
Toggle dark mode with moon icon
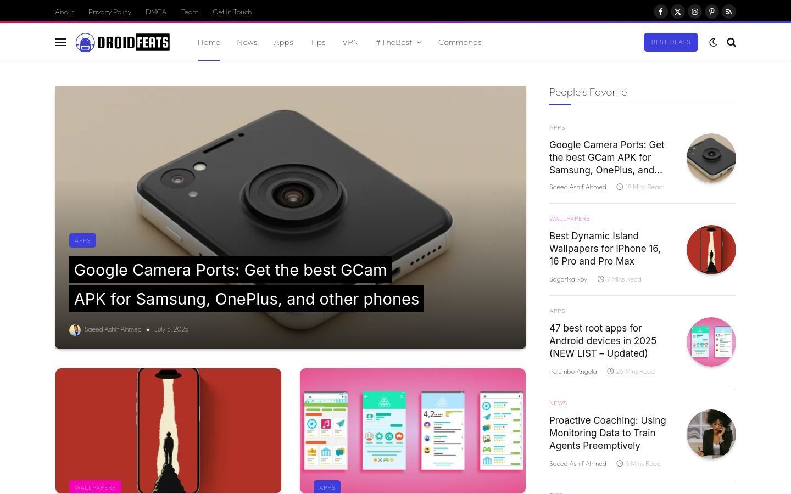[x=713, y=42]
